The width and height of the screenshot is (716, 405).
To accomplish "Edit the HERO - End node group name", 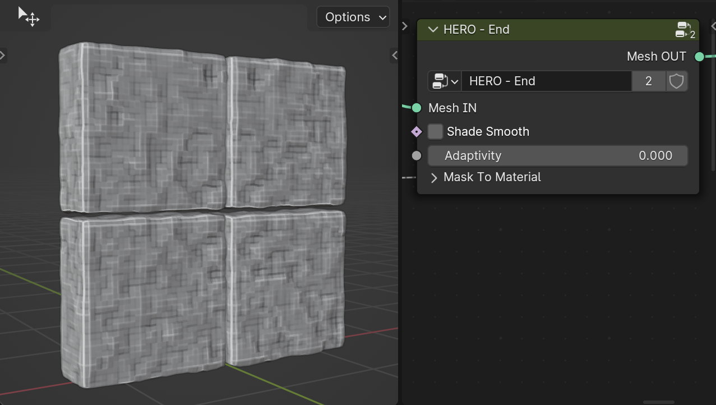I will click(547, 81).
